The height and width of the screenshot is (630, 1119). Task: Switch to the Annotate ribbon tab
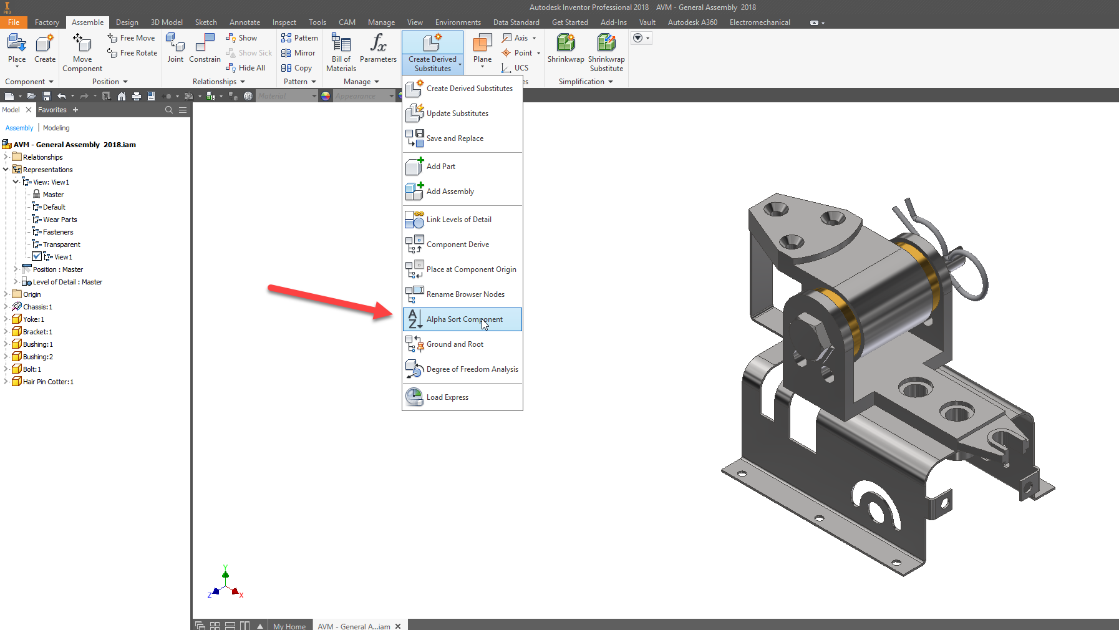coord(245,22)
